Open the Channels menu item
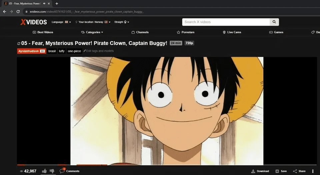Image resolution: width=320 pixels, height=175 pixels. click(x=140, y=32)
